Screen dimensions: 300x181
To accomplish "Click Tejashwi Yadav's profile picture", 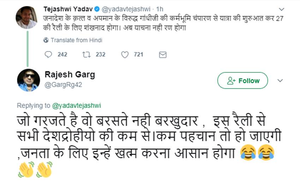I will pyautogui.click(x=27, y=17).
